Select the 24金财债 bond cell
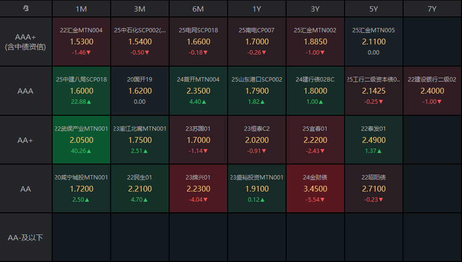The height and width of the screenshot is (262, 462). pos(315,189)
